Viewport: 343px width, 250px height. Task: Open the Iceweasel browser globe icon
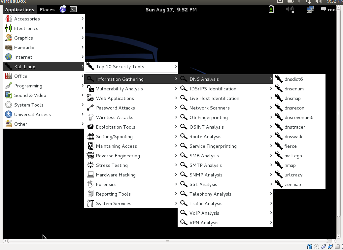click(63, 10)
